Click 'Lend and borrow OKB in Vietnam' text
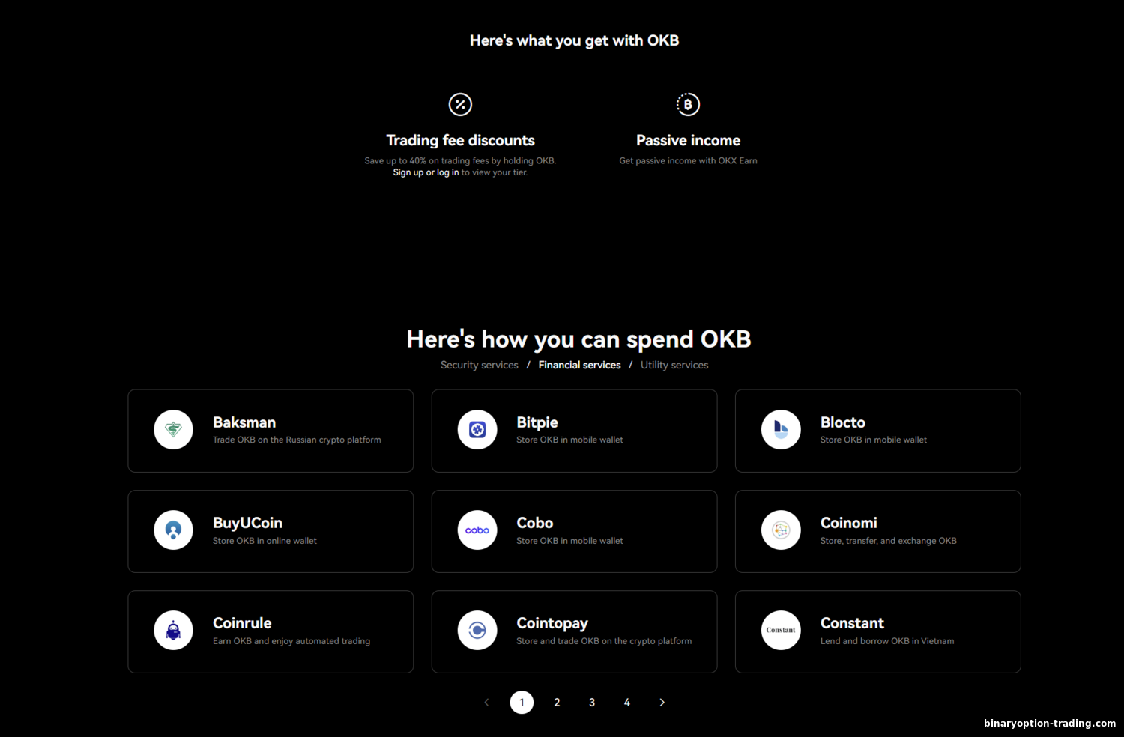 [x=887, y=641]
